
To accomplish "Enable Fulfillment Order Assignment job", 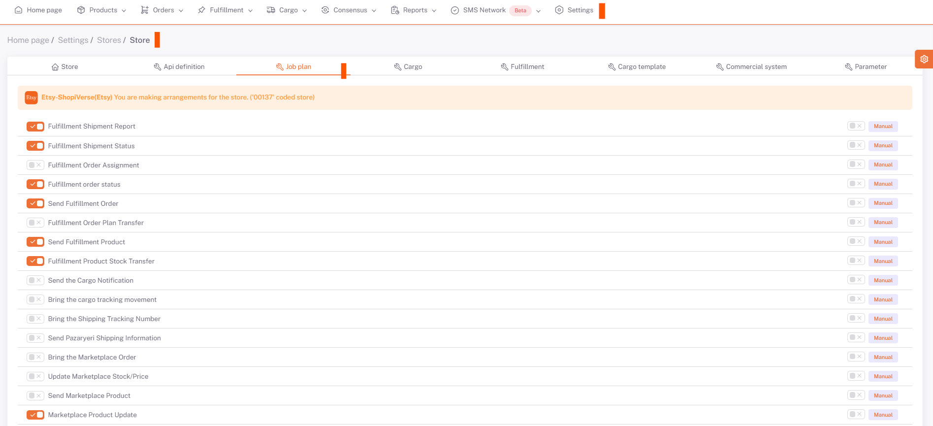I will (35, 165).
